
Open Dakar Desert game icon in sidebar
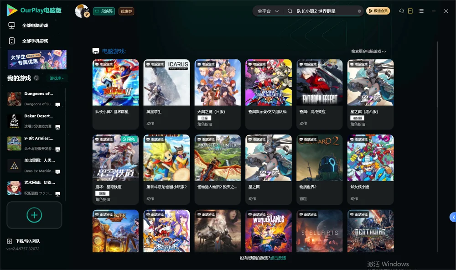click(14, 121)
